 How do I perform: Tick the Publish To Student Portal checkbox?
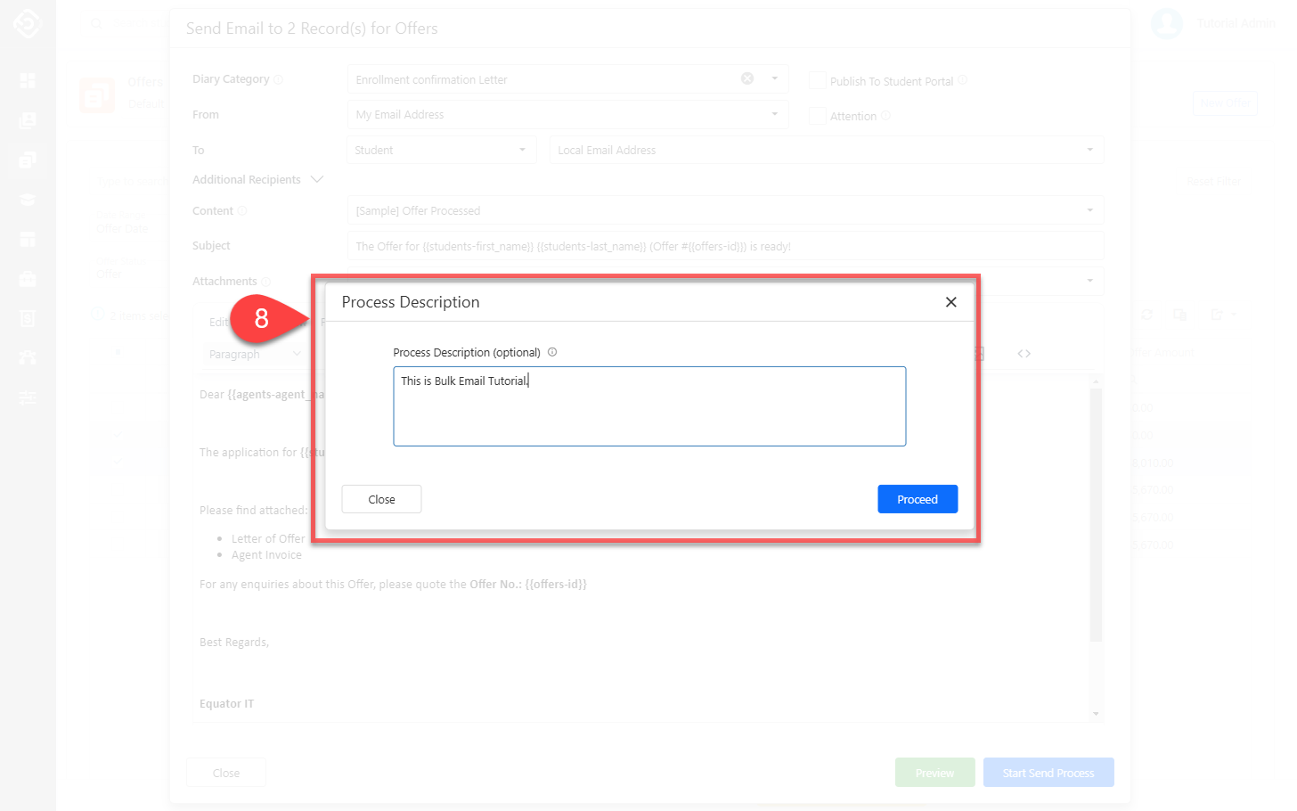[817, 80]
